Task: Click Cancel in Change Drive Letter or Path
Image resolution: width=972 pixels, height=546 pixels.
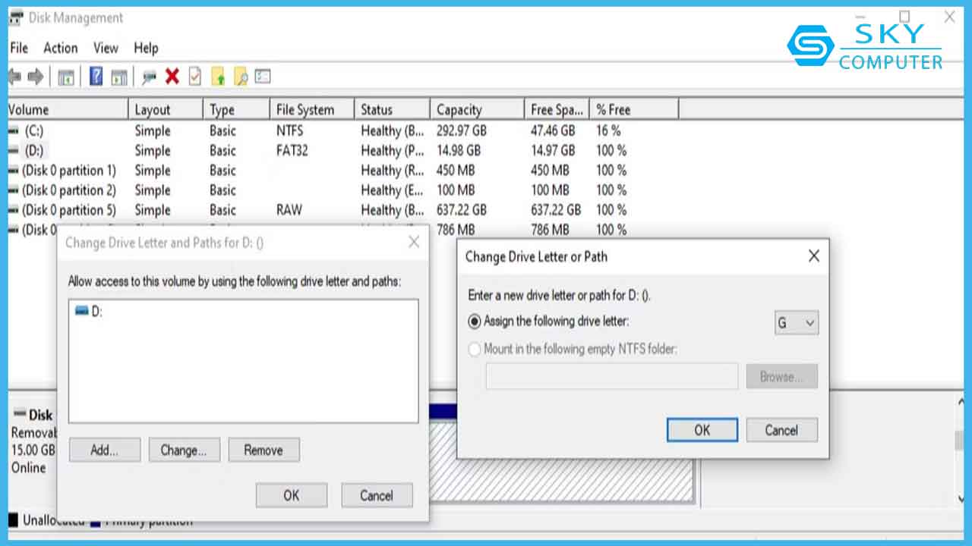Action: coord(781,430)
